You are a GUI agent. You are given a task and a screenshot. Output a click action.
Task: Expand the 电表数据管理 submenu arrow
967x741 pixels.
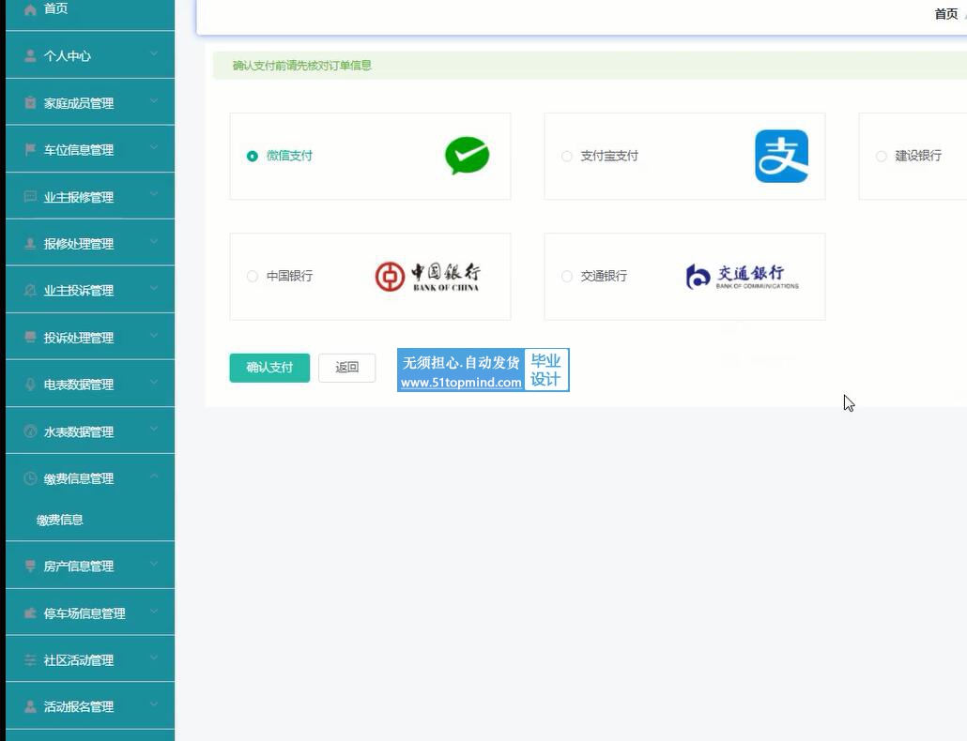click(154, 383)
